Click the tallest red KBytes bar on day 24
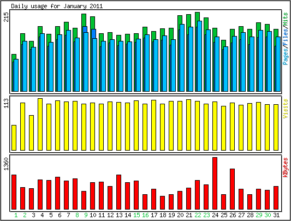The image size is (291, 221). pyautogui.click(x=215, y=183)
